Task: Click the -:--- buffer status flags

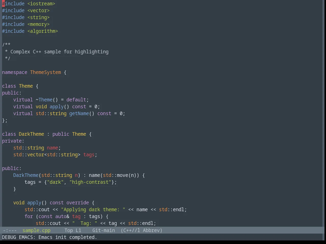Action: 10,230
